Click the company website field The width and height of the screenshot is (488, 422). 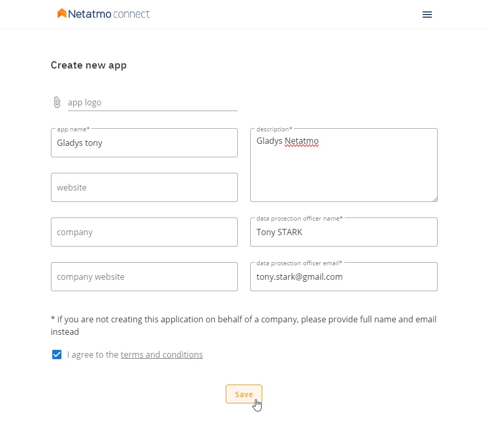click(x=144, y=277)
